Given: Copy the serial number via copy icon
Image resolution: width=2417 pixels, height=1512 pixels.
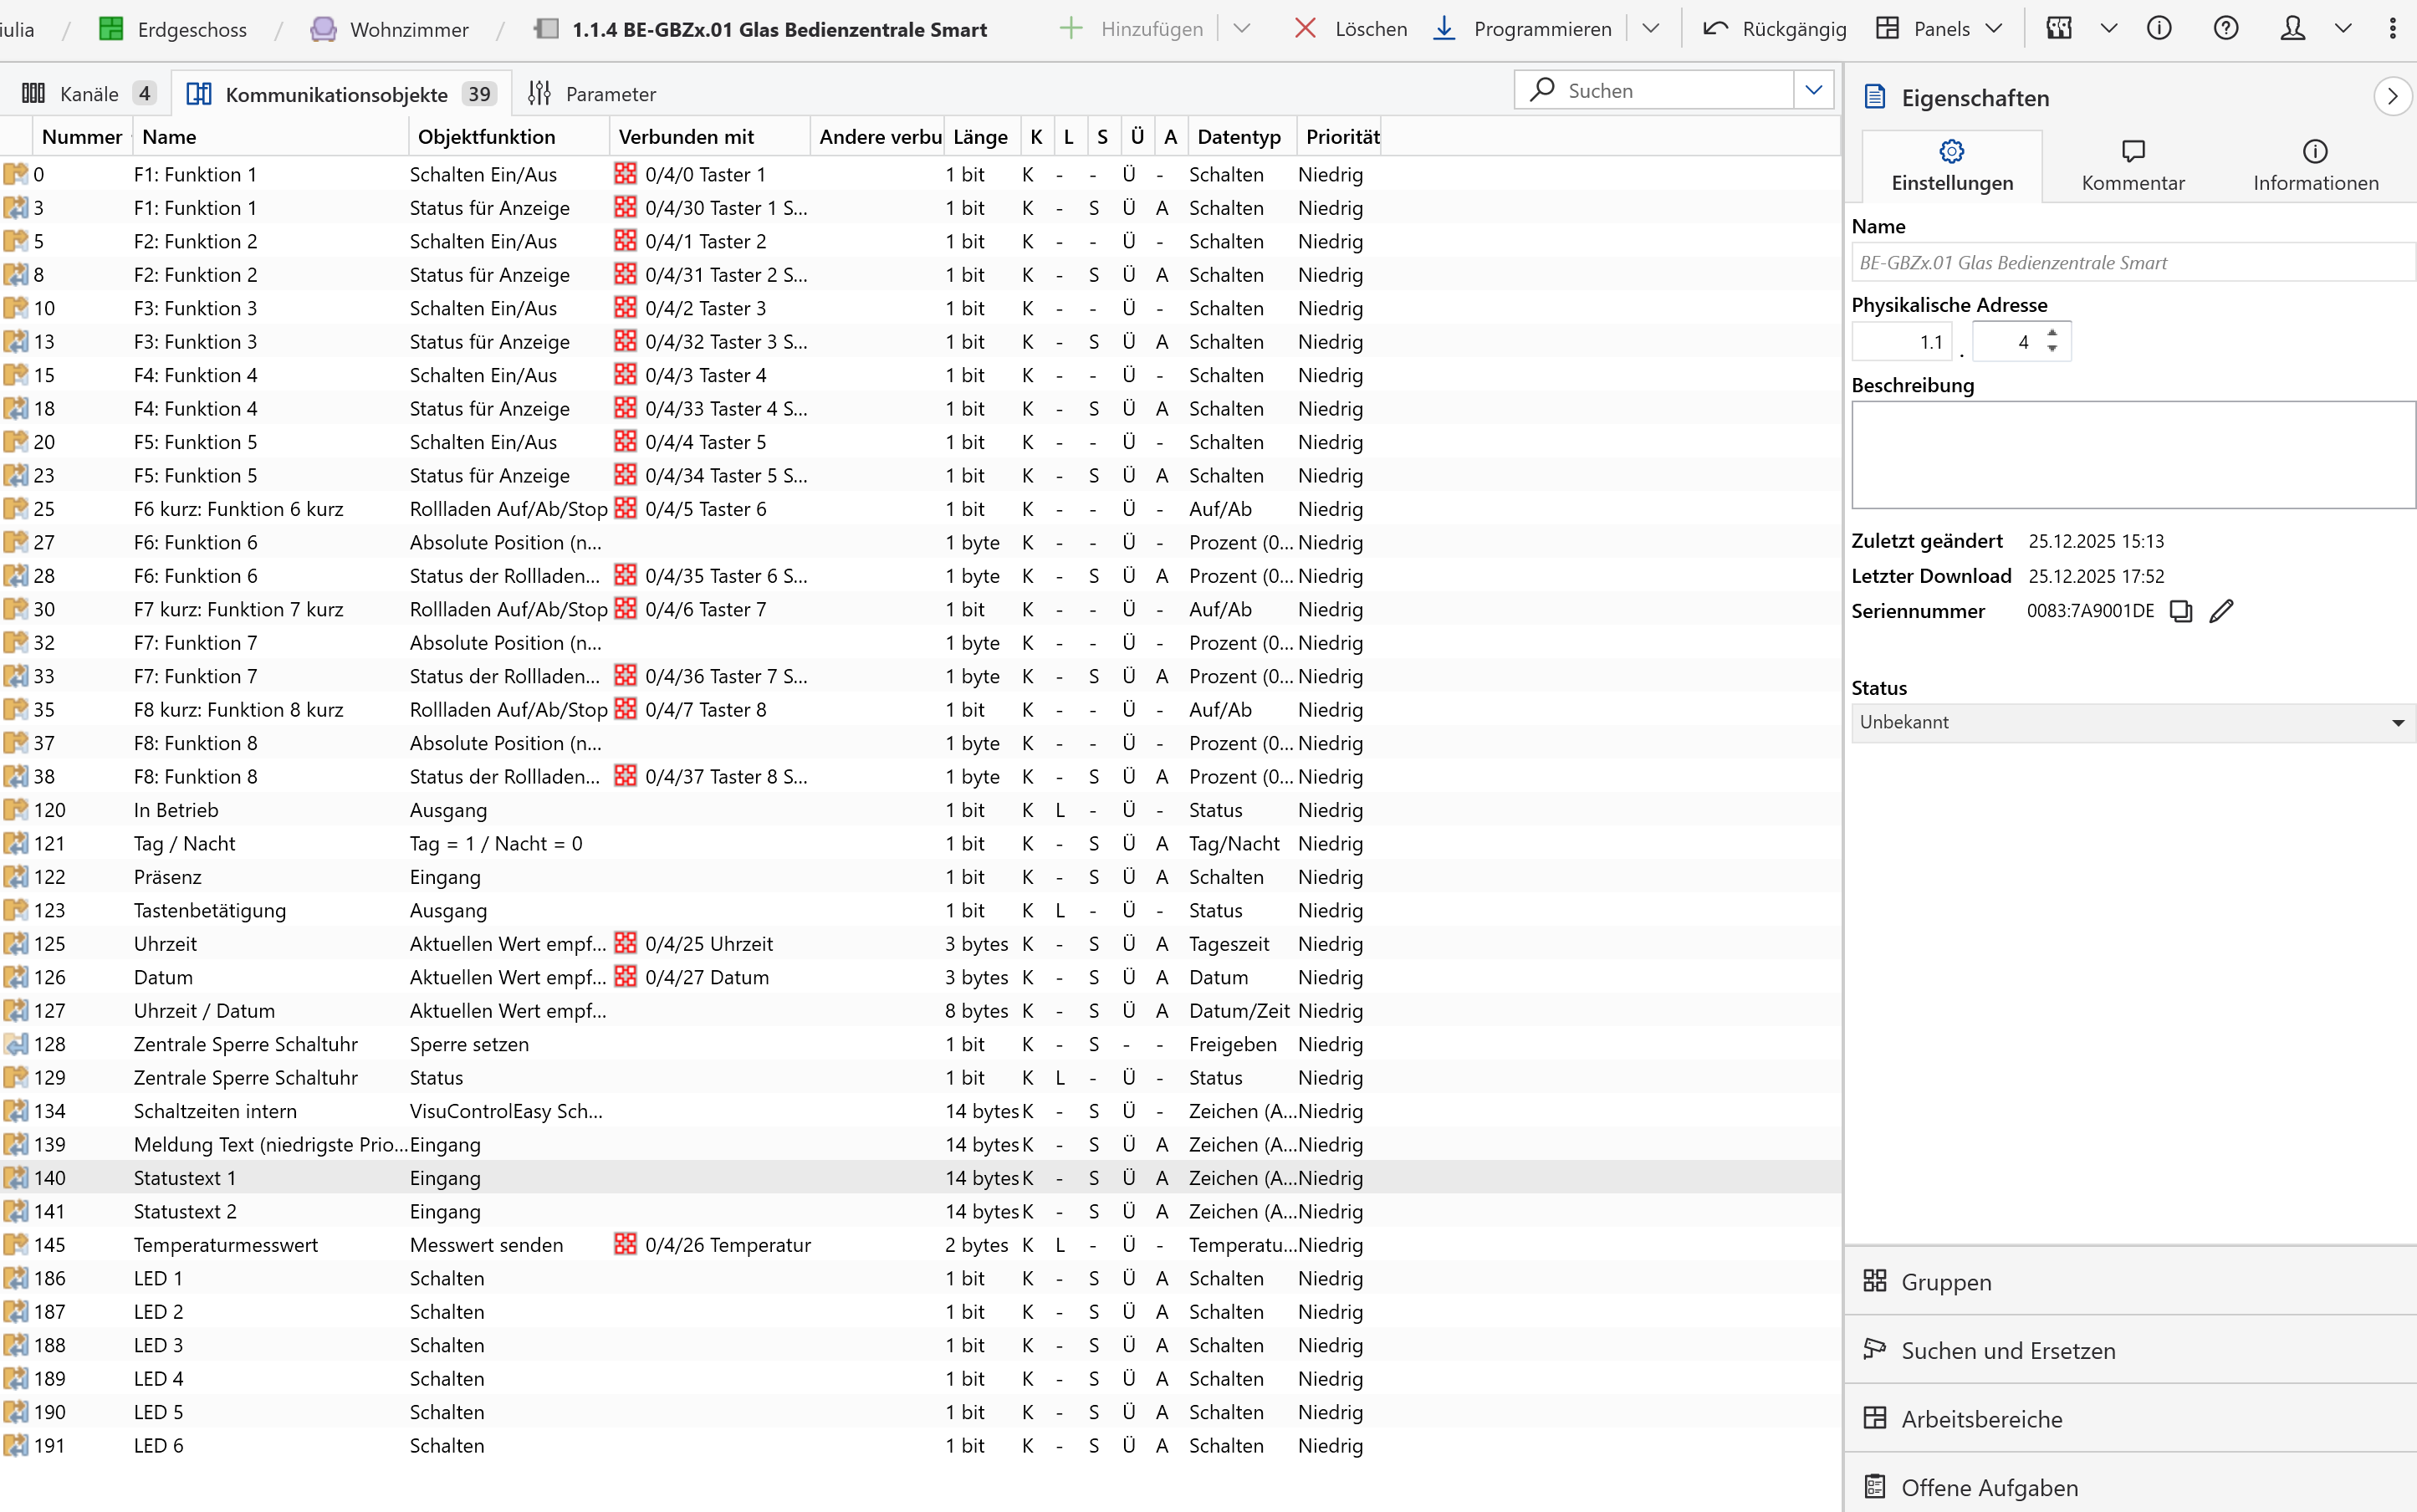Looking at the screenshot, I should 2180,611.
